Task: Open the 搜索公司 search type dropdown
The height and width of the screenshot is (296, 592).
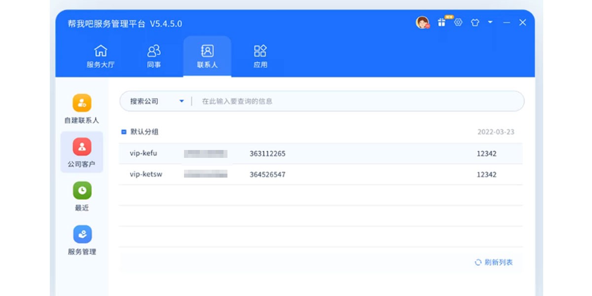Action: point(157,101)
